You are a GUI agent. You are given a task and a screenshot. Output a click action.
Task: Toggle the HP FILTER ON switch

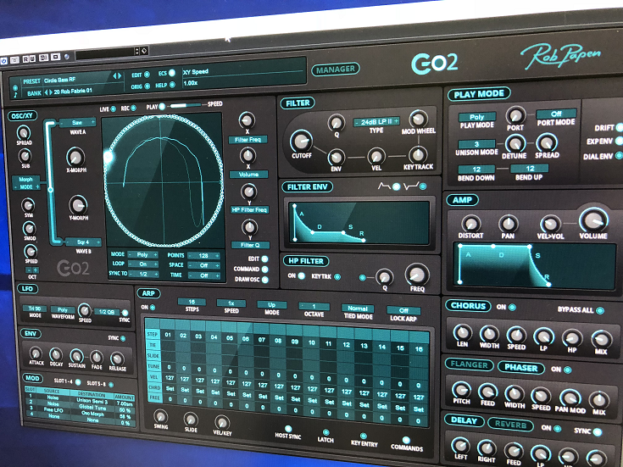click(302, 275)
